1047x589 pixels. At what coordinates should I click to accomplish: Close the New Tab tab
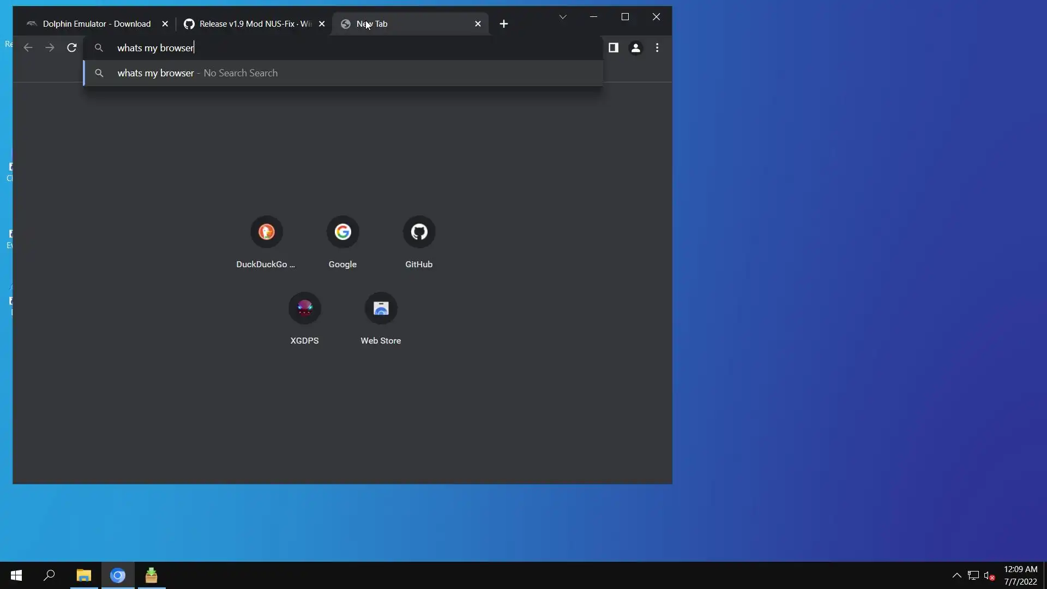(478, 24)
